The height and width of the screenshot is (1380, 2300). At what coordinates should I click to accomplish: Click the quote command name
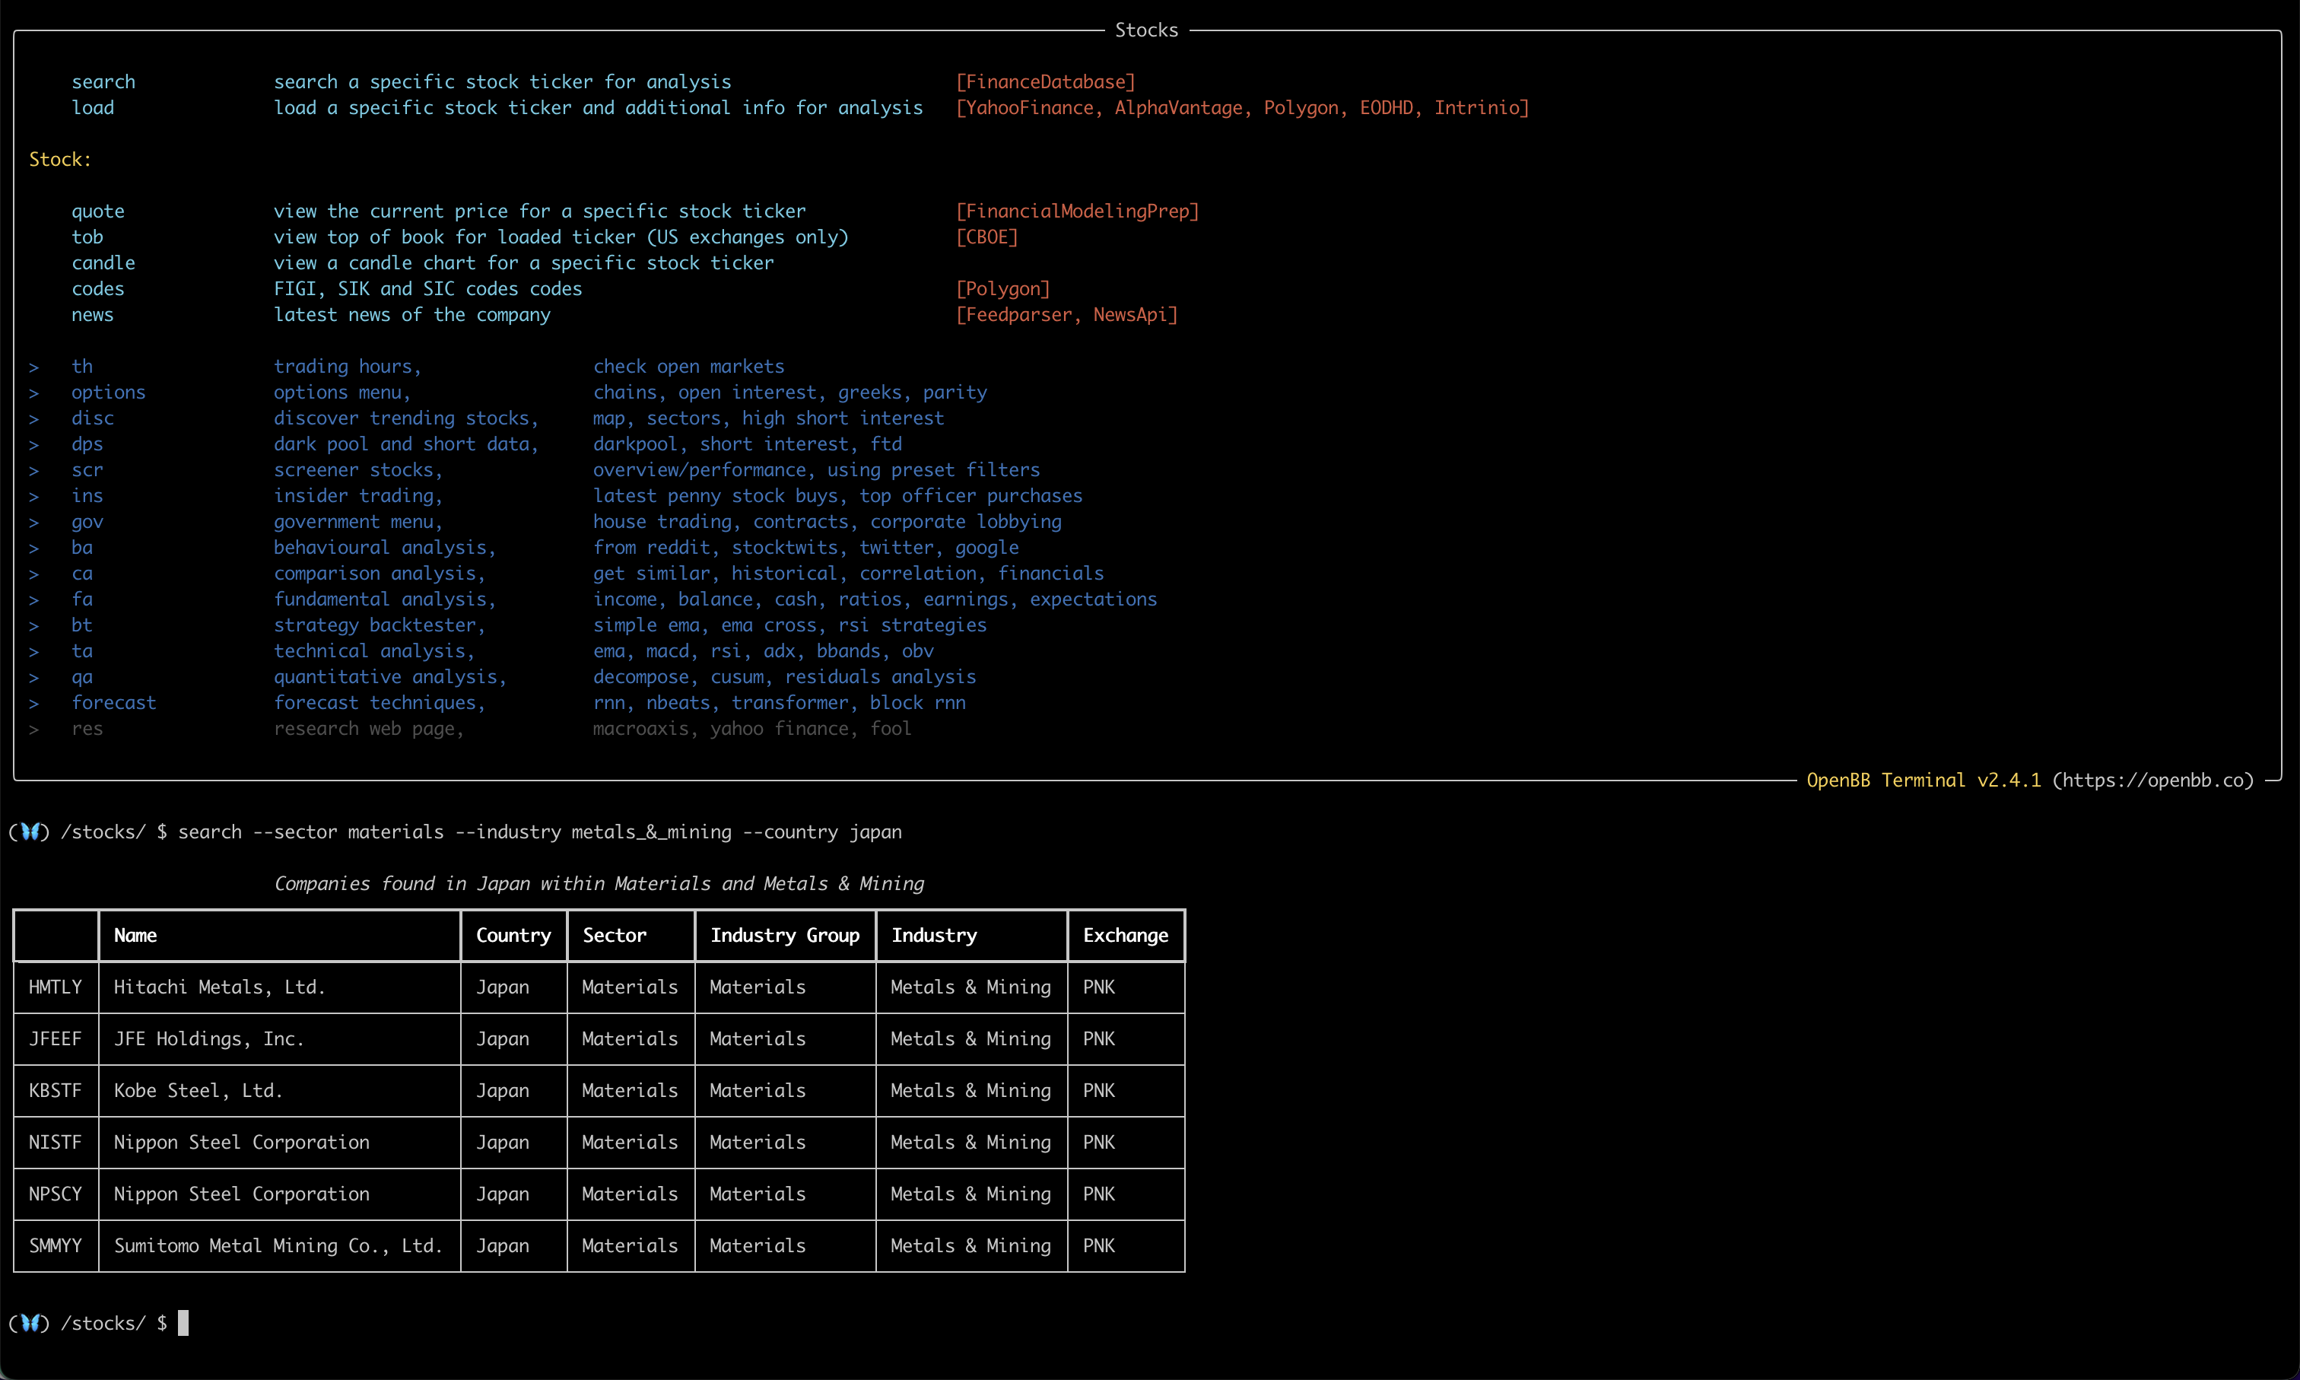tap(97, 211)
